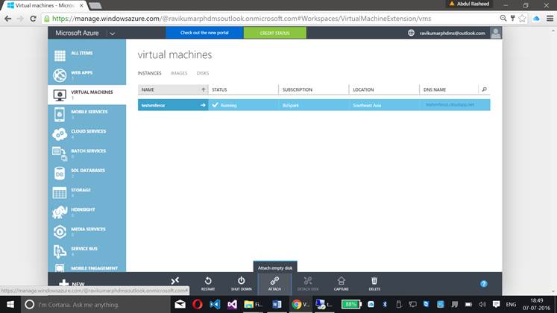Bookmark page with star icon

(522, 19)
